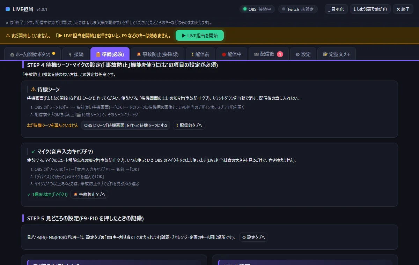The width and height of the screenshot is (419, 265).
Task: Go to 事故防止タブへ from mic card
Action: tap(89, 194)
